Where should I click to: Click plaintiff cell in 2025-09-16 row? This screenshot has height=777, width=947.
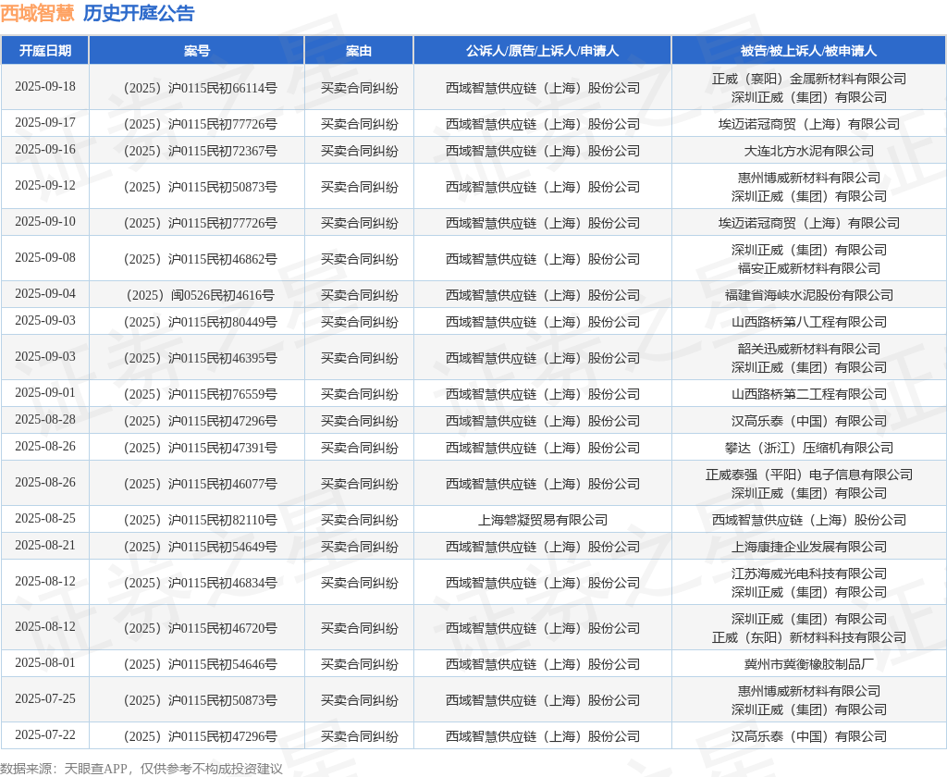[542, 151]
